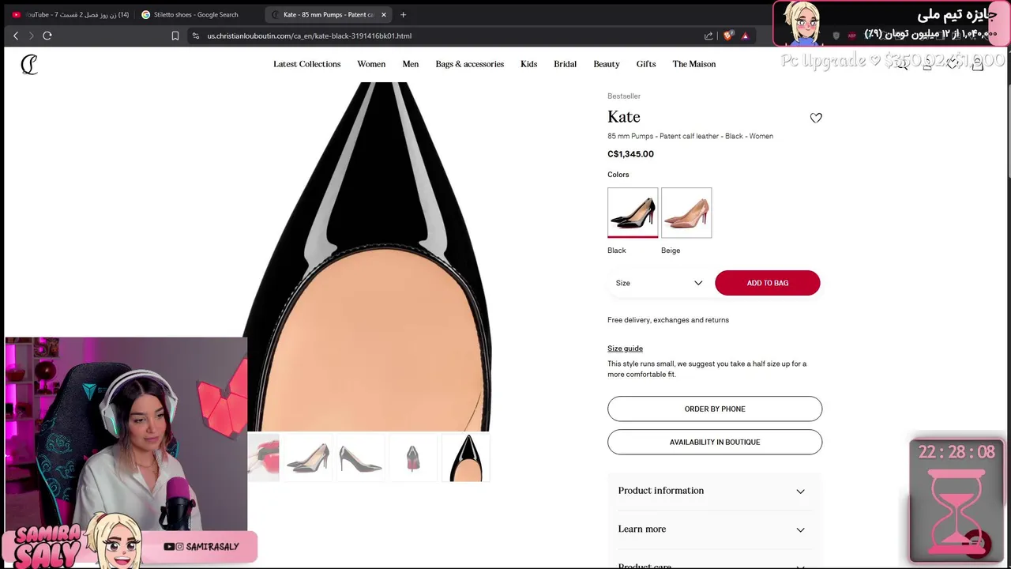View the pair of pumps thumbnail

(308, 458)
